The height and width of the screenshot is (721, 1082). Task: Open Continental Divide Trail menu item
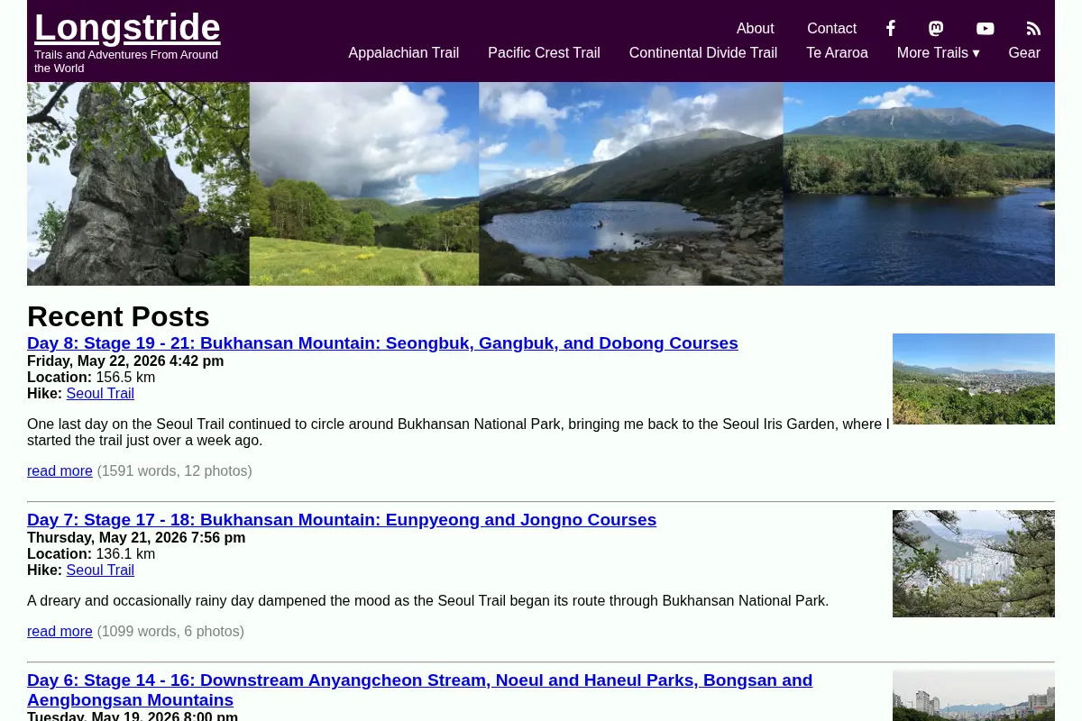pos(703,52)
